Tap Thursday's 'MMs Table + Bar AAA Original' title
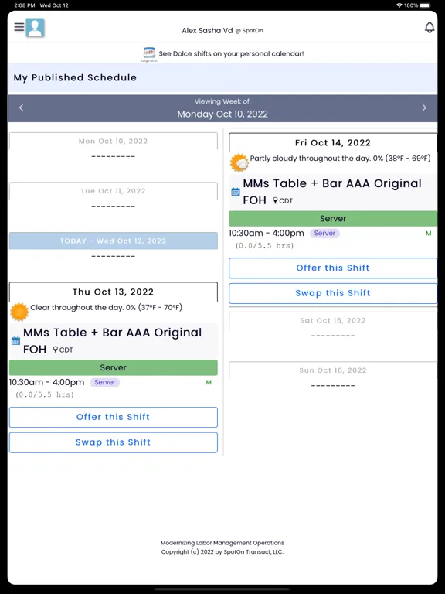This screenshot has width=445, height=594. click(x=112, y=333)
